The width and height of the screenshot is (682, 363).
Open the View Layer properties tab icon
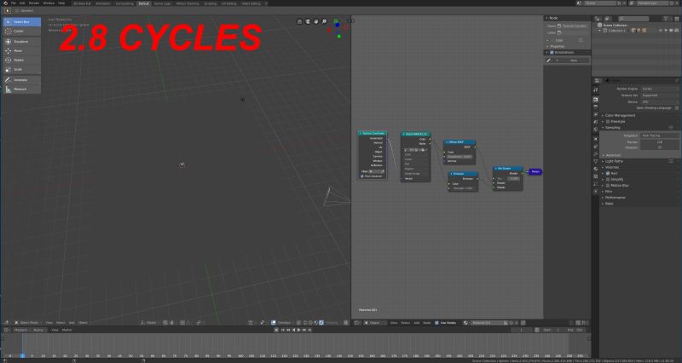coord(595,114)
